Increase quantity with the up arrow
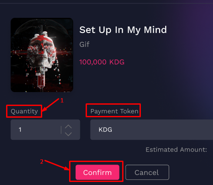Screen dimensions: 213x185 [x=68, y=127]
